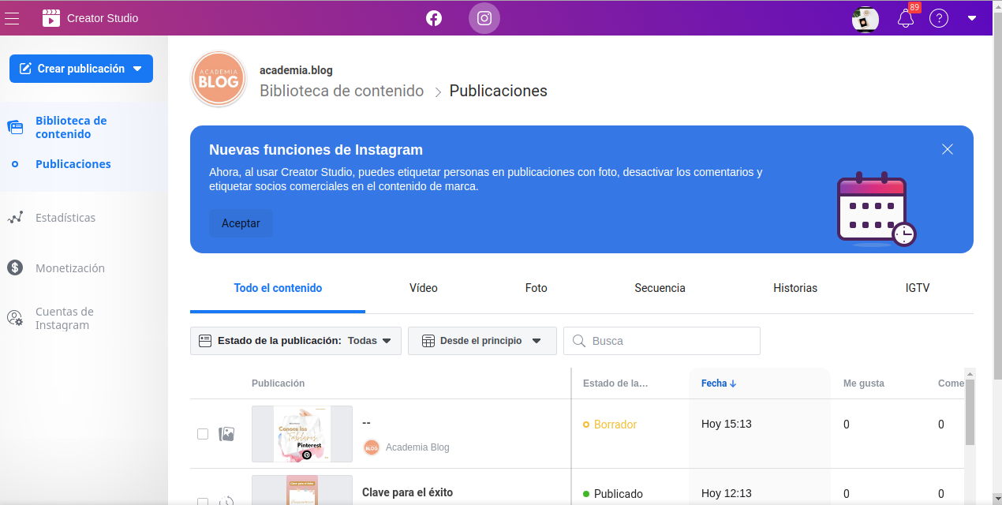
Task: Follow the Biblioteca de contenido breadcrumb link
Action: (342, 91)
